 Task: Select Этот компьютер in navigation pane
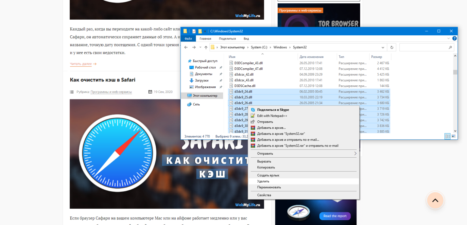(202, 96)
